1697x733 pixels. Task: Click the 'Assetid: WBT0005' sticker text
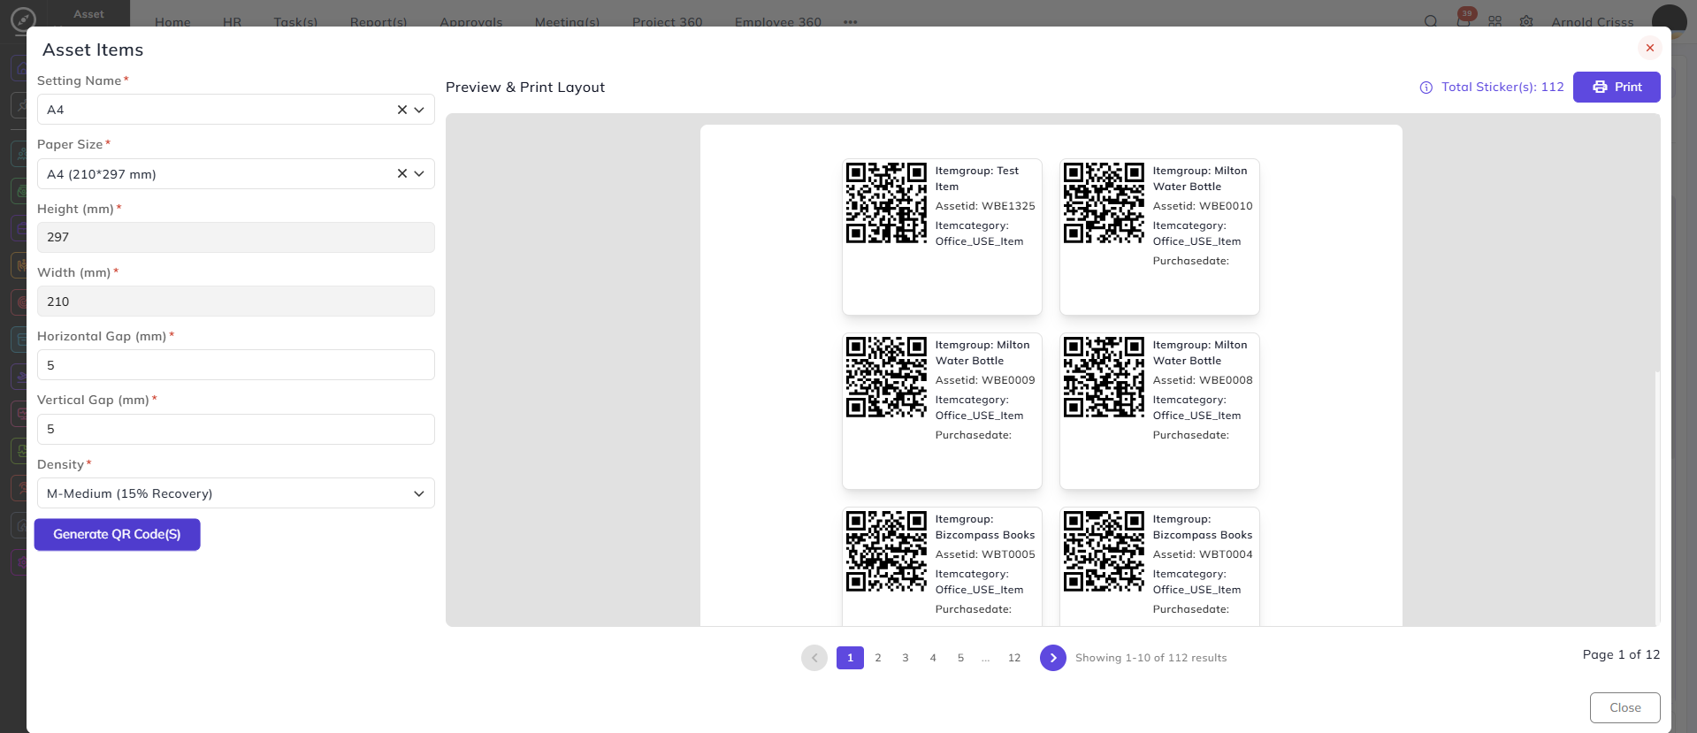[x=985, y=554]
